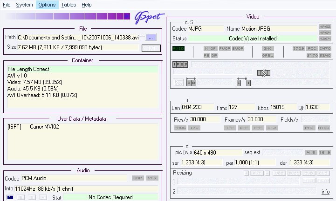This screenshot has width=336, height=201.
Task: Click the '[ISFT] CanonMVI02' metadata line
Action: tap(33, 127)
